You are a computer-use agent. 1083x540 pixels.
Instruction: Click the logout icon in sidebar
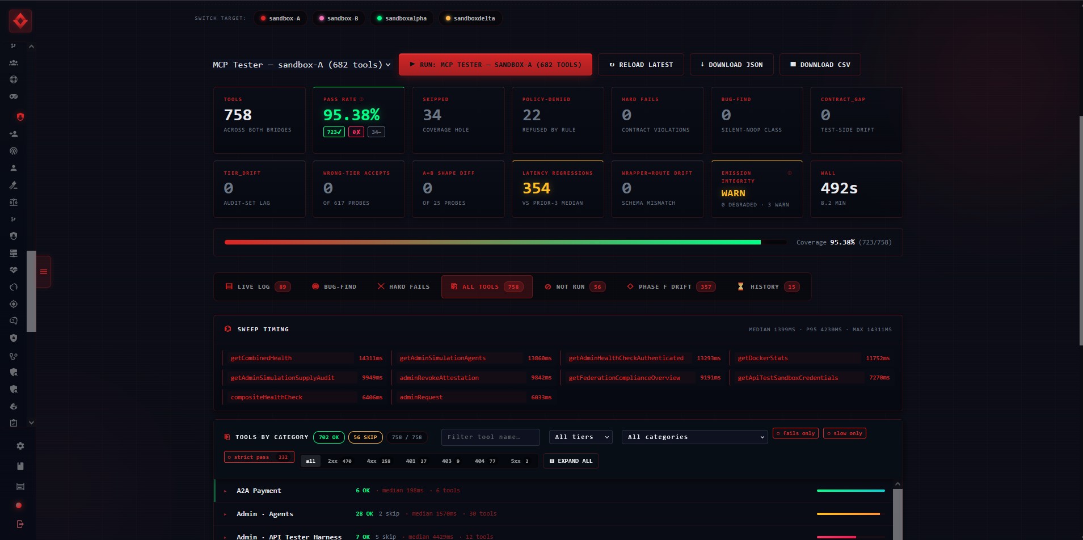(20, 524)
